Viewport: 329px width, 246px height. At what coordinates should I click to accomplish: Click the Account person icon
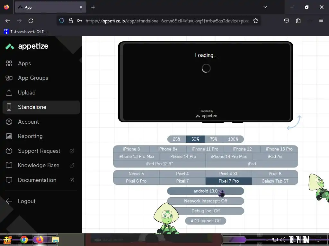[x=9, y=121]
